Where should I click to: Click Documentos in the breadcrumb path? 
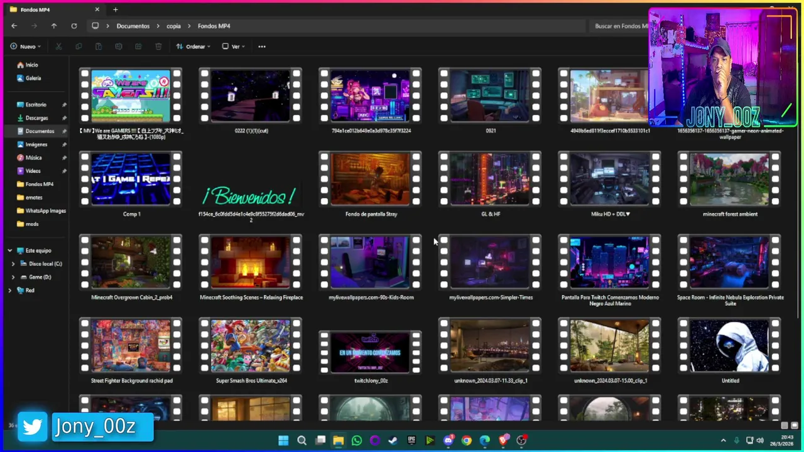133,26
